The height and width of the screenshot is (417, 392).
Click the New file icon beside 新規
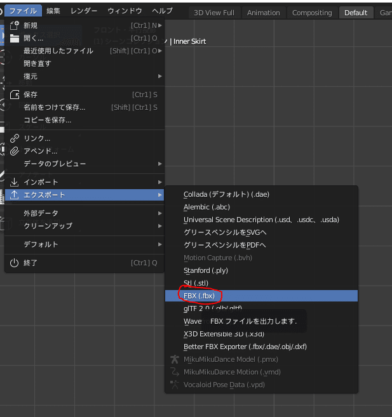click(x=15, y=25)
